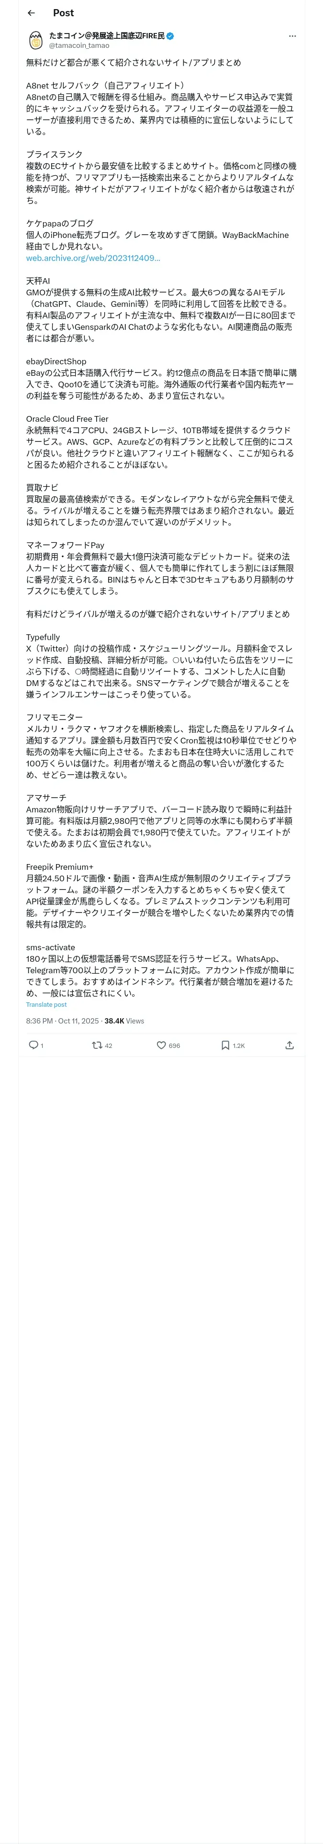
Task: Click the 8:36 PM · Oct 11, 2025 timestamp
Action: click(x=63, y=1021)
